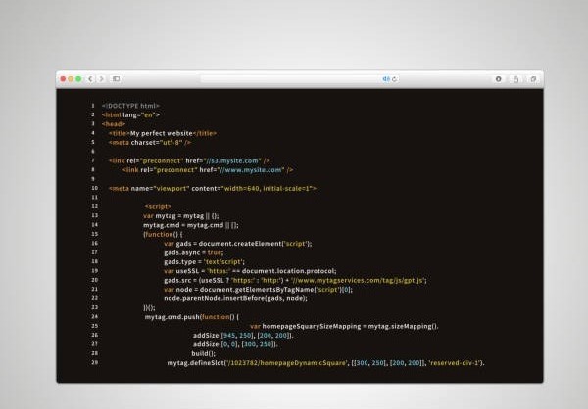The height and width of the screenshot is (409, 588).
Task: Go back with the browser back arrow
Action: point(90,78)
